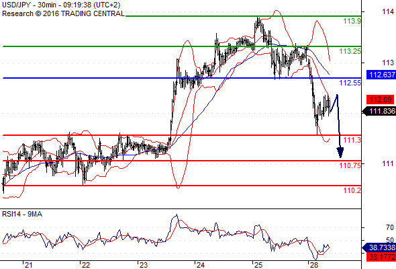Click the 111 price axis label
Viewport: 396px width, 269px height.
[x=388, y=163]
